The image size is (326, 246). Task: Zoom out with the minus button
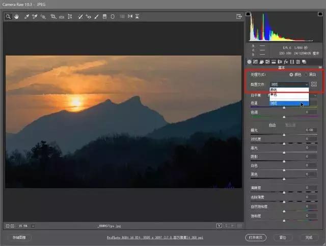tap(8, 226)
